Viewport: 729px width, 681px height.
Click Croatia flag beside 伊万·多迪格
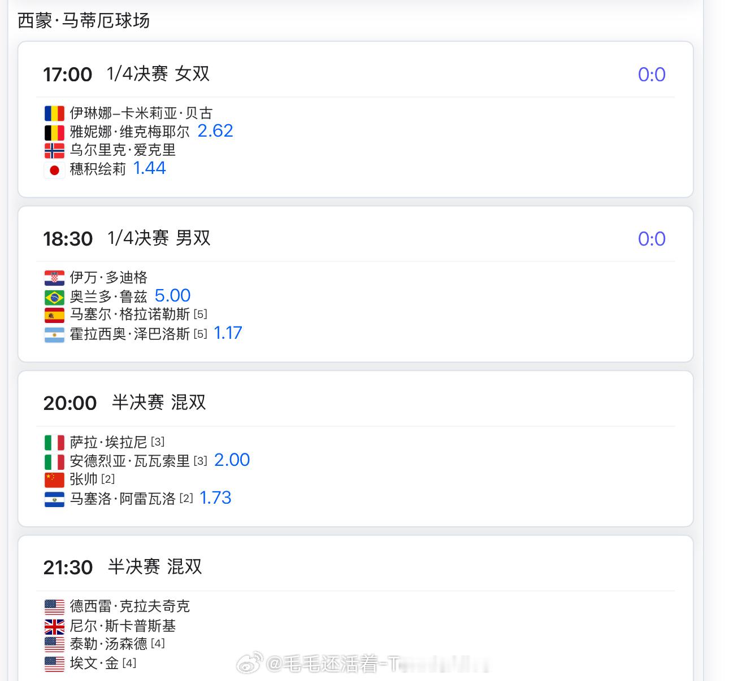(54, 278)
